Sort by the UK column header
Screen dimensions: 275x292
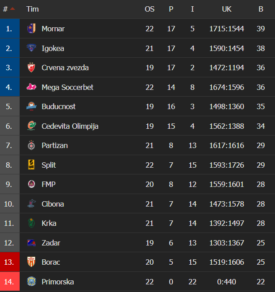coord(226,9)
